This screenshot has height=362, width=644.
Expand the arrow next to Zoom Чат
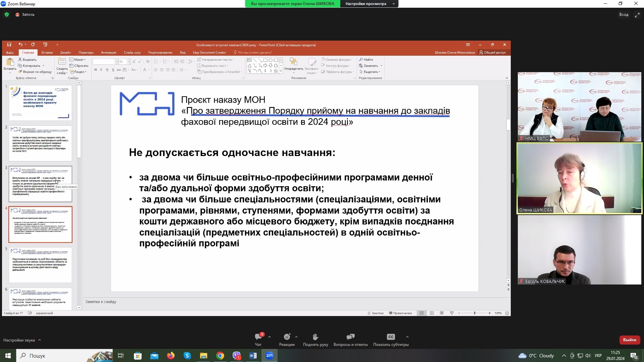269,337
